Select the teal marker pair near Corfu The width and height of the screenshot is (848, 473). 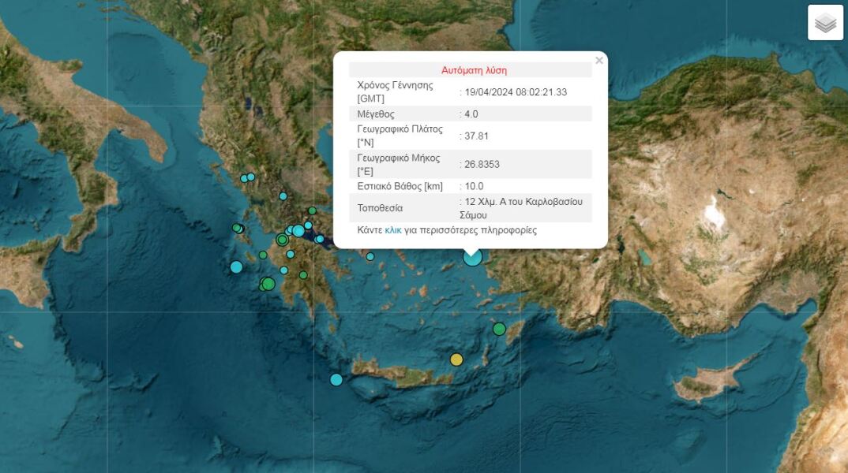249,177
